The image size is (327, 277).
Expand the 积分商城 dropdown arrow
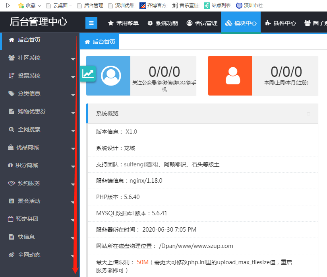tap(73, 167)
